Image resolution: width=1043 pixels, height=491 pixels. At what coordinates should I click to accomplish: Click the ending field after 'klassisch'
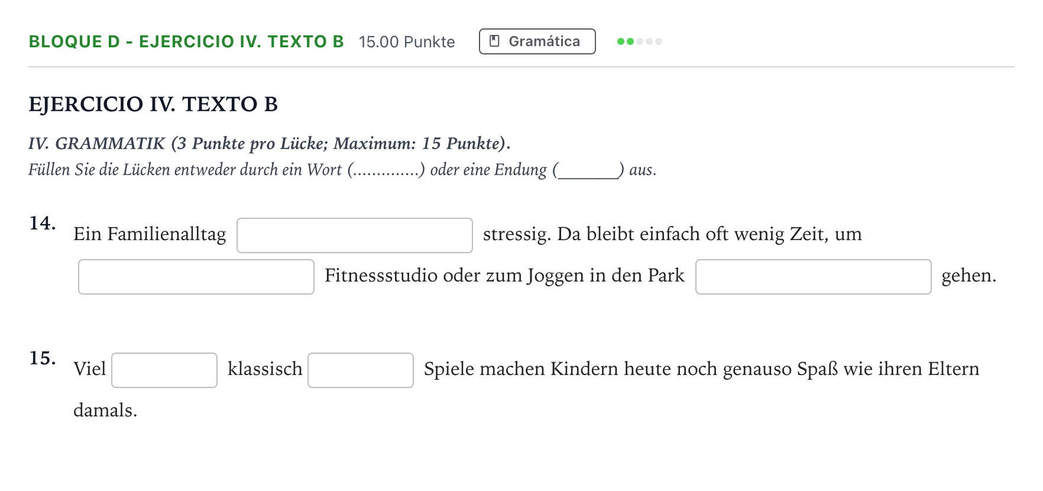tap(361, 370)
